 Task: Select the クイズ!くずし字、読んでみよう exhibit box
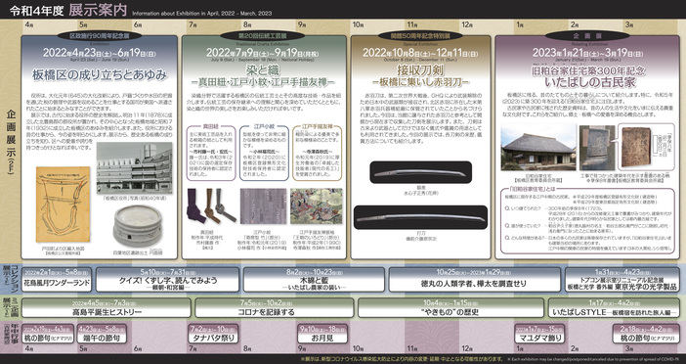pos(167,280)
